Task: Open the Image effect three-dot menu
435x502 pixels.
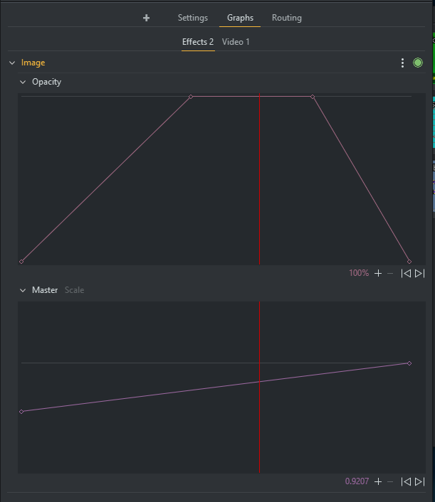Action: pos(403,63)
